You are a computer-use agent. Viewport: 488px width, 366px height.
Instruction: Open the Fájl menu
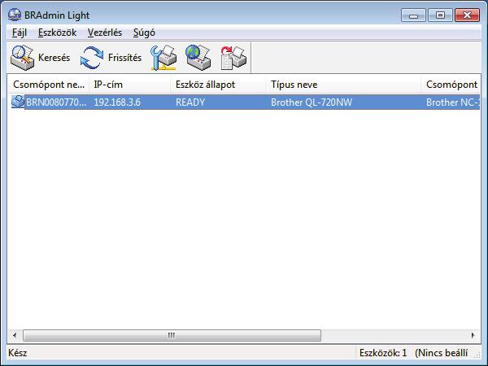pos(20,33)
